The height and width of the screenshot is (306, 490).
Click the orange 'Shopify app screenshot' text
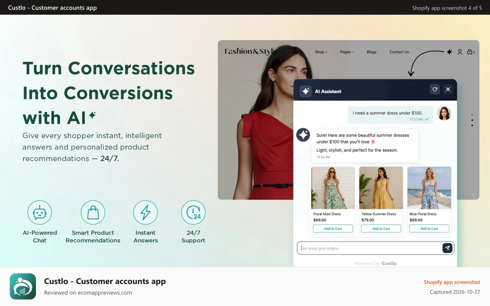pos(452,282)
